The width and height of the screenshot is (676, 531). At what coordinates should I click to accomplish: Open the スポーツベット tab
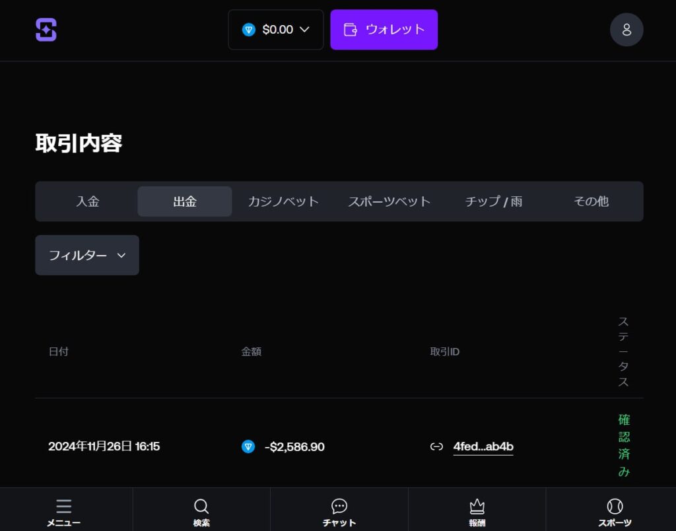pos(389,201)
